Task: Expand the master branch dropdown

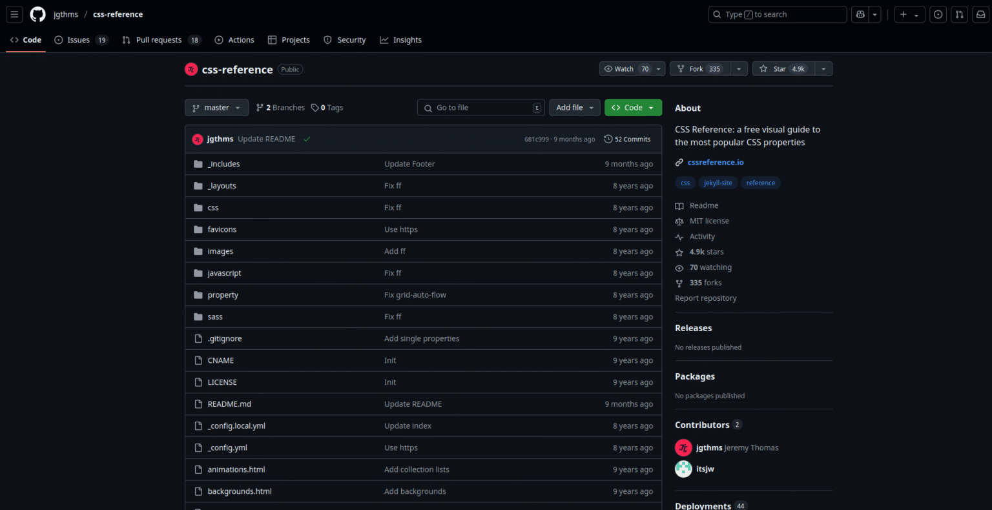Action: 216,108
